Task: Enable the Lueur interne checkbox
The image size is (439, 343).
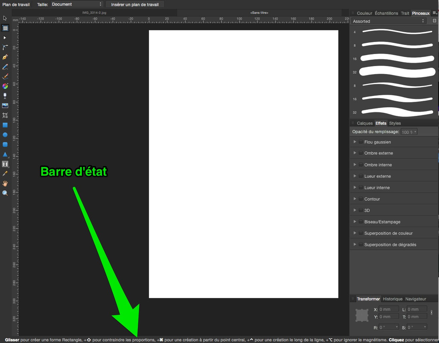Action: pyautogui.click(x=361, y=188)
